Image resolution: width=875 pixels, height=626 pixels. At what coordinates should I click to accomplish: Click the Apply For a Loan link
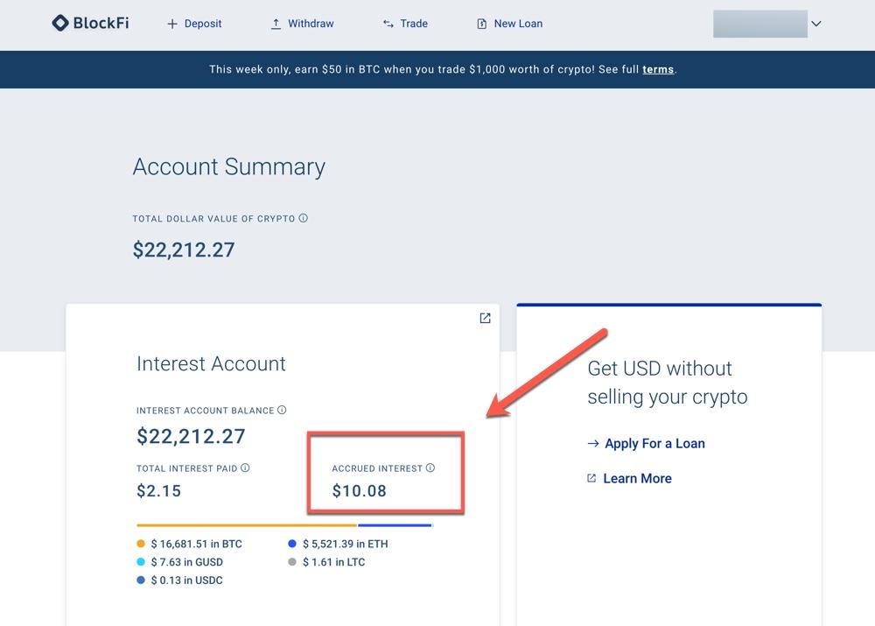pos(654,443)
